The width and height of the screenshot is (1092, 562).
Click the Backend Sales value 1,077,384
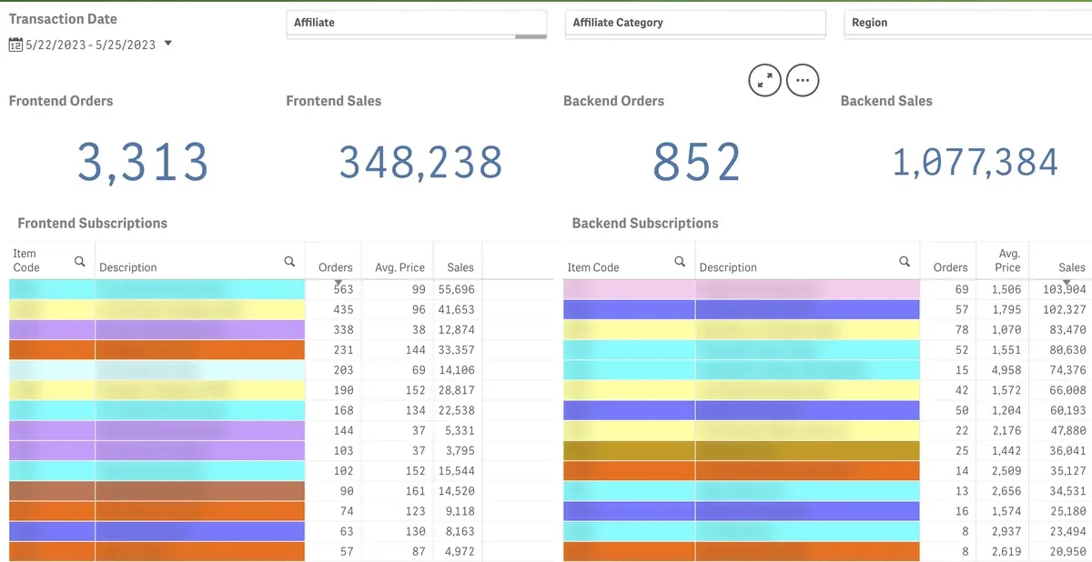[976, 163]
